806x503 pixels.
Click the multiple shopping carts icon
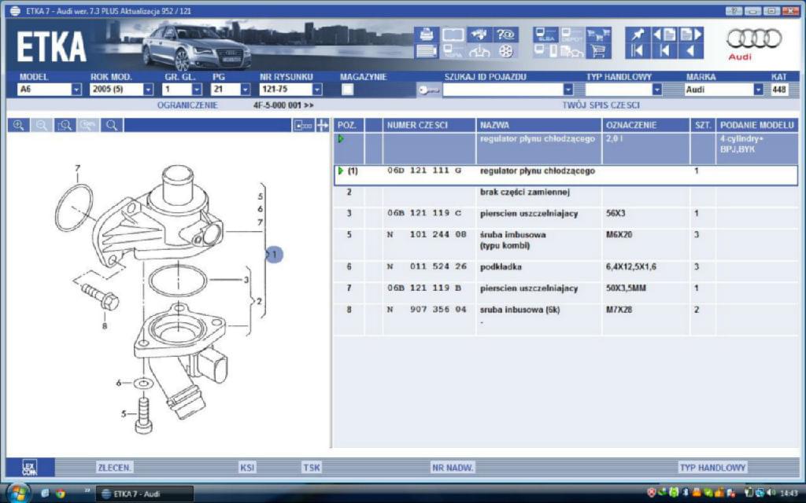point(598,35)
